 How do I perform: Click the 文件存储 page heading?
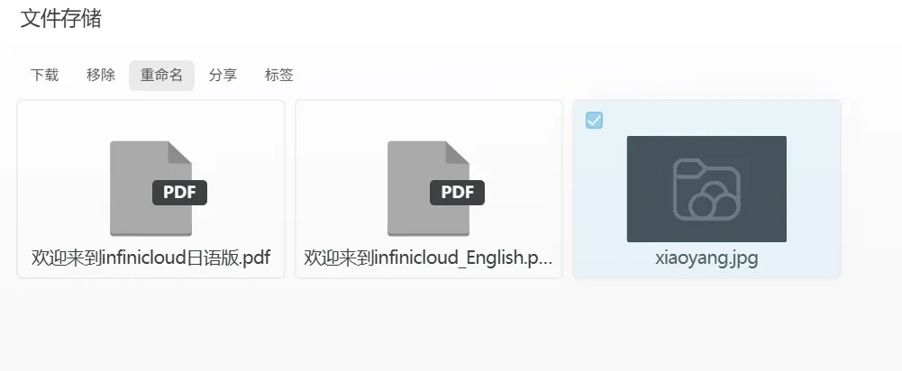60,19
